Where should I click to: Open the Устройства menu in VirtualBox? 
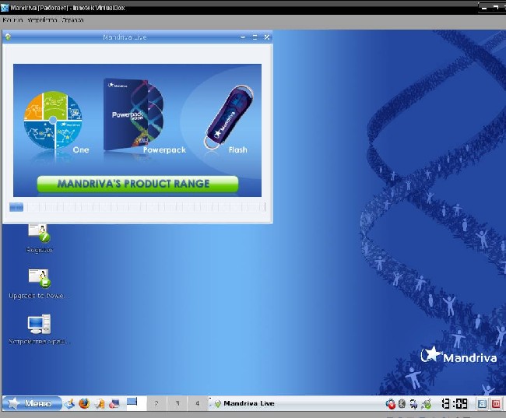click(42, 20)
